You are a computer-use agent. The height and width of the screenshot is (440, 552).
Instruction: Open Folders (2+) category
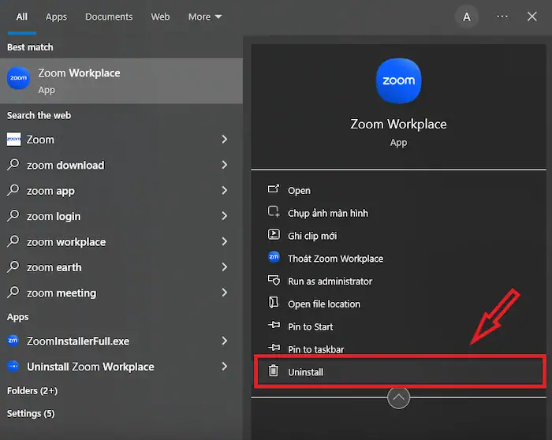(32, 391)
